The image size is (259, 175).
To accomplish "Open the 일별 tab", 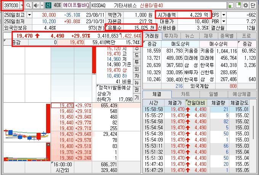I will [214, 94].
